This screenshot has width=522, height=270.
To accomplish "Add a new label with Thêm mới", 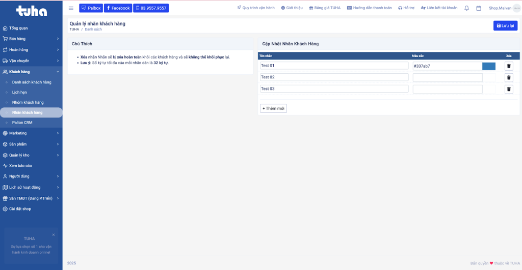I will tap(274, 108).
